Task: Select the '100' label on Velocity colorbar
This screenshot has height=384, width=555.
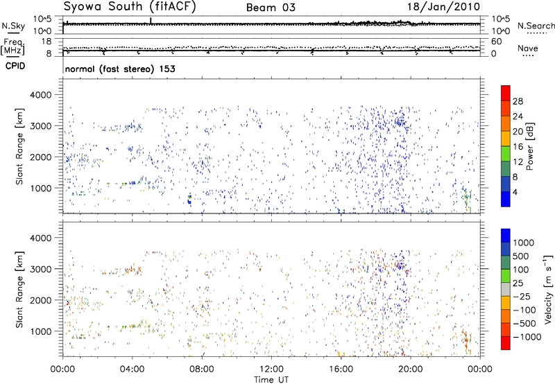Action: (x=521, y=270)
